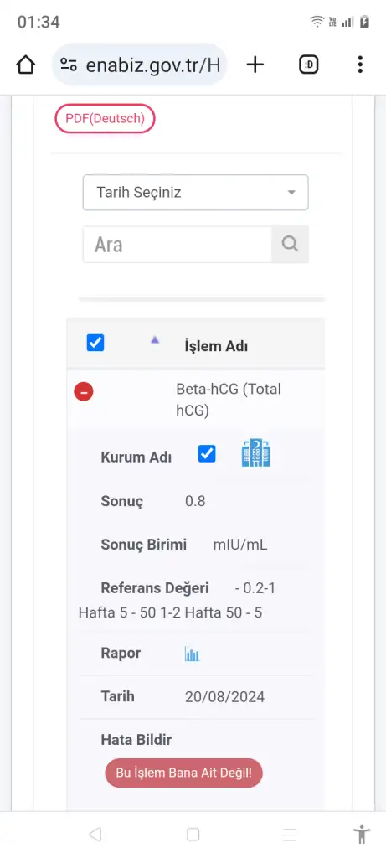The image size is (386, 858).
Task: Open the browser three-dot menu
Action: (x=360, y=65)
